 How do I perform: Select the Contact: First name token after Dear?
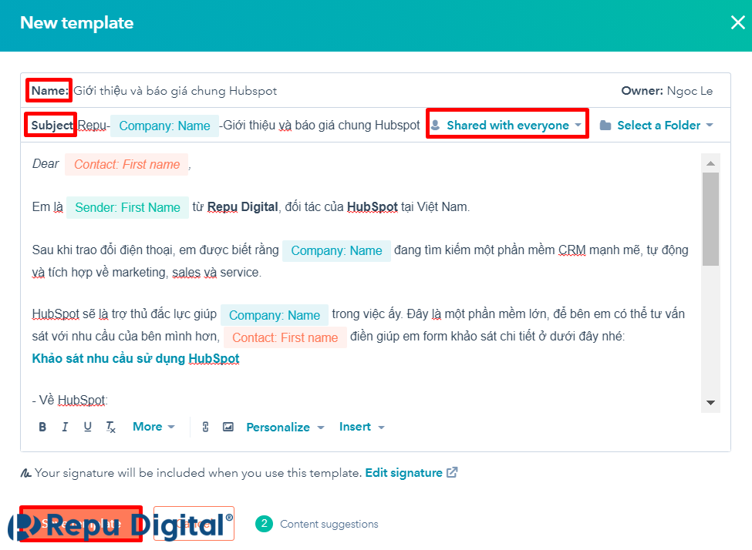click(126, 164)
